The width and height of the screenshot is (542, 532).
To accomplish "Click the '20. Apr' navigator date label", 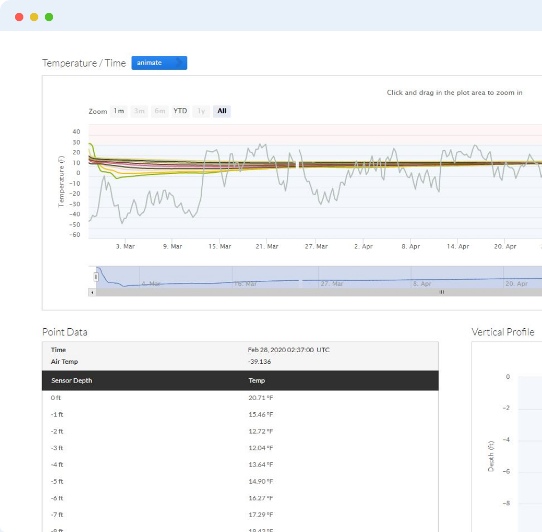I will (x=516, y=284).
